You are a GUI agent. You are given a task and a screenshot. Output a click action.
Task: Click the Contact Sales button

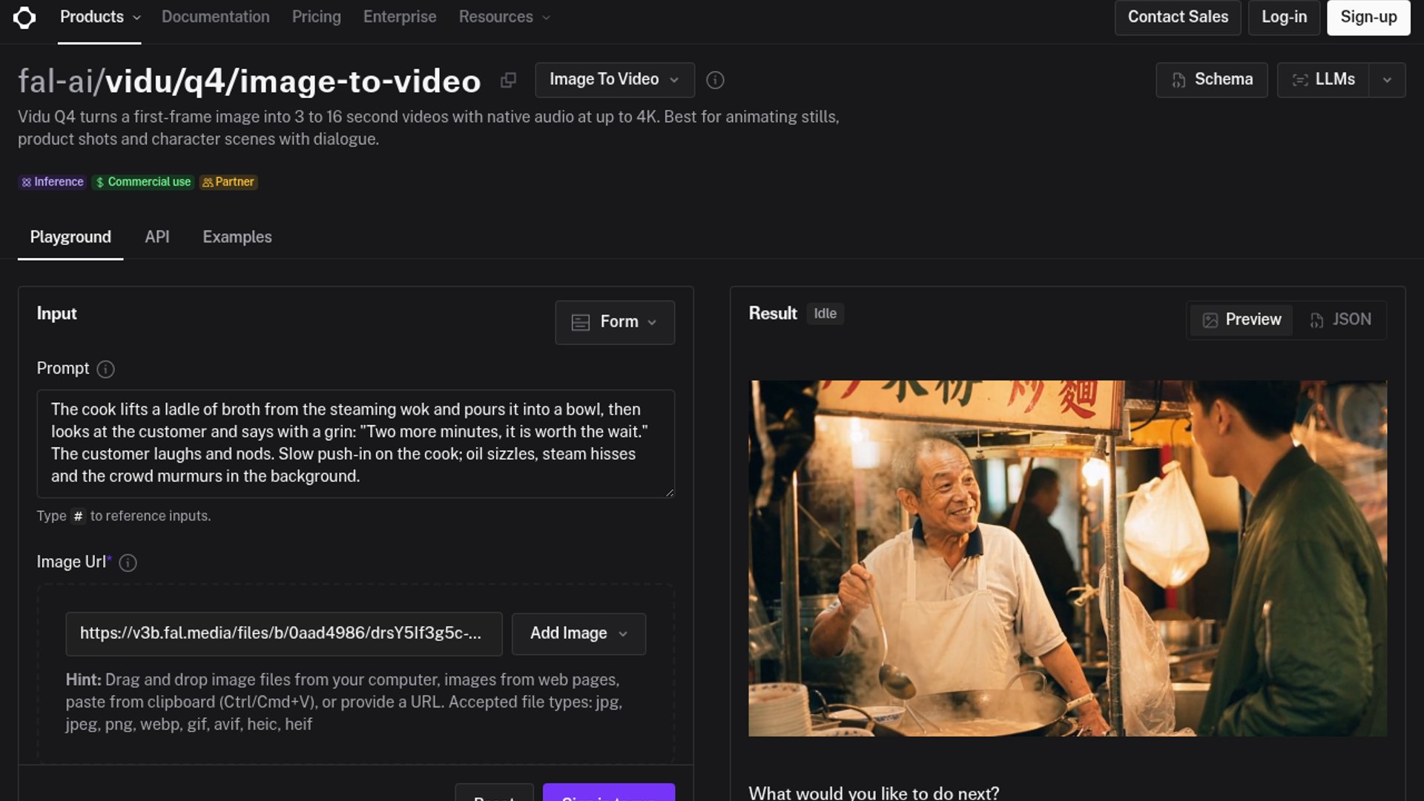pos(1178,17)
